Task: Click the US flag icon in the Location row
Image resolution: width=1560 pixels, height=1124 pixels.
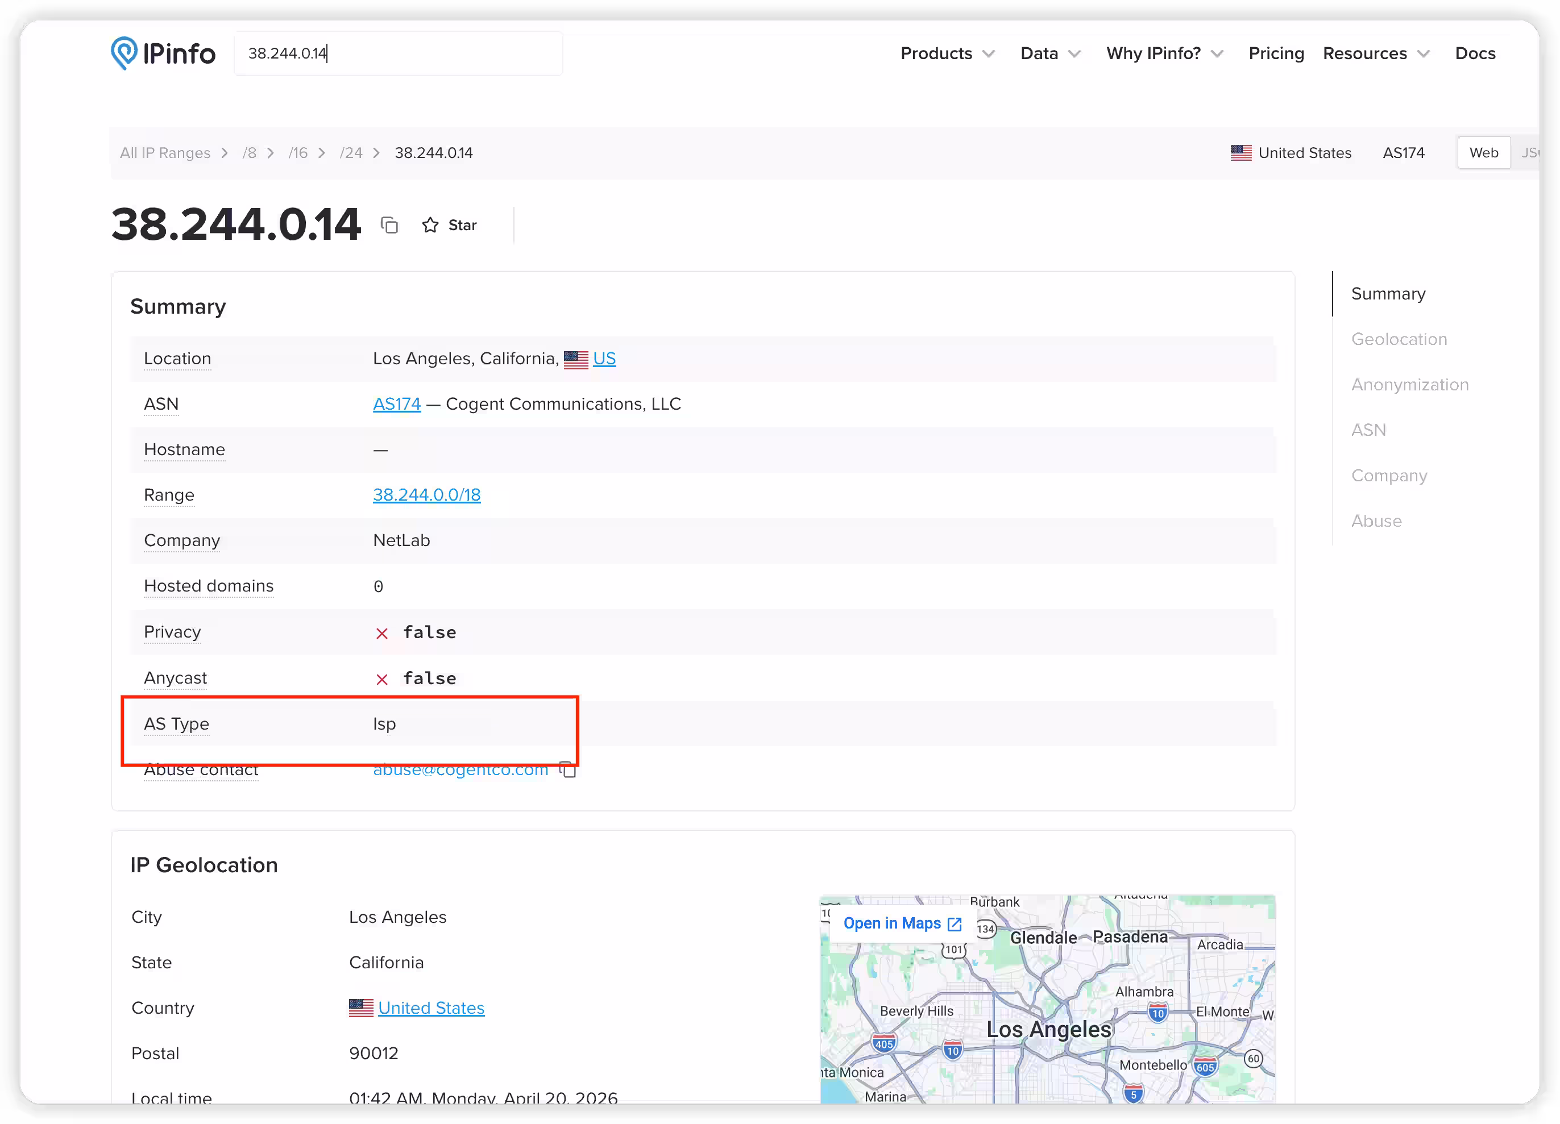Action: click(x=576, y=359)
